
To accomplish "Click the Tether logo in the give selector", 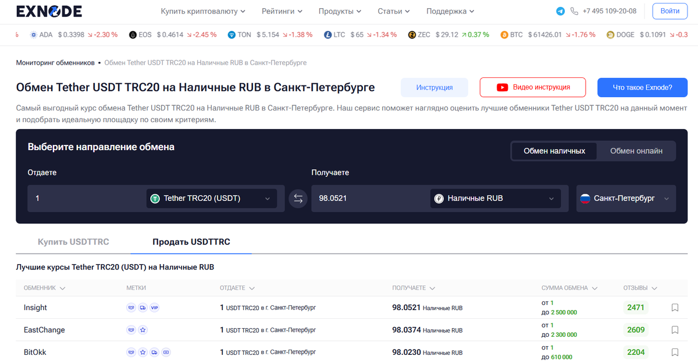I will point(155,198).
